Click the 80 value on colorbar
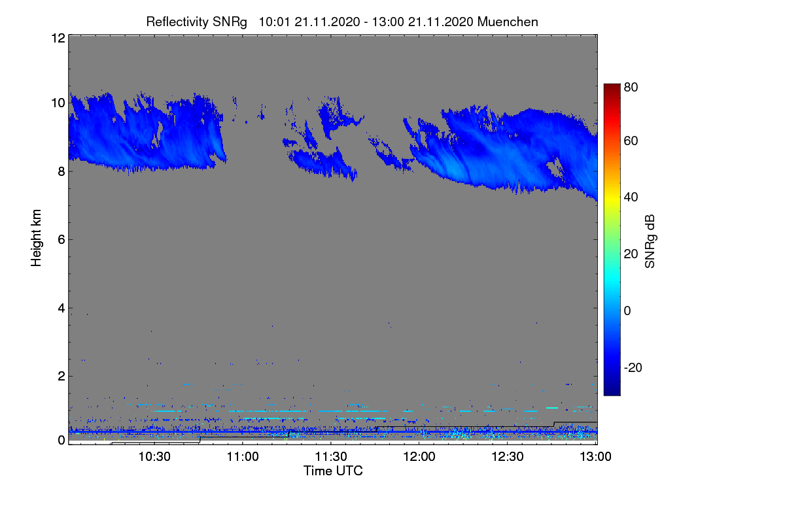Screen dimensions: 785x523 coord(631,86)
